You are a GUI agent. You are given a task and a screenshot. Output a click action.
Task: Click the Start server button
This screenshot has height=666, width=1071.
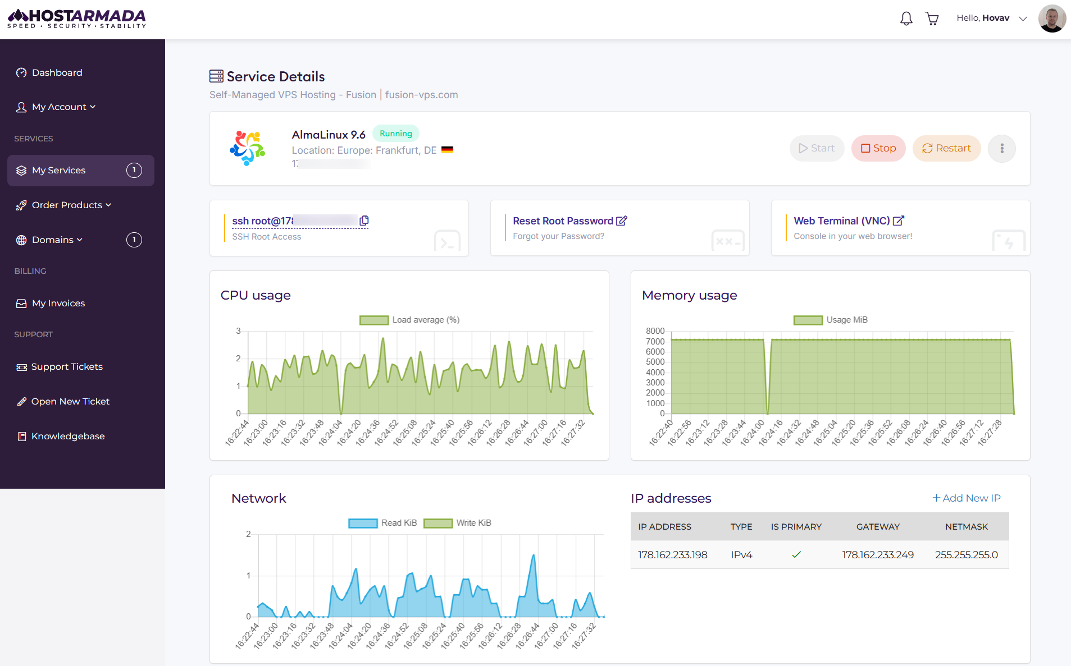[817, 148]
